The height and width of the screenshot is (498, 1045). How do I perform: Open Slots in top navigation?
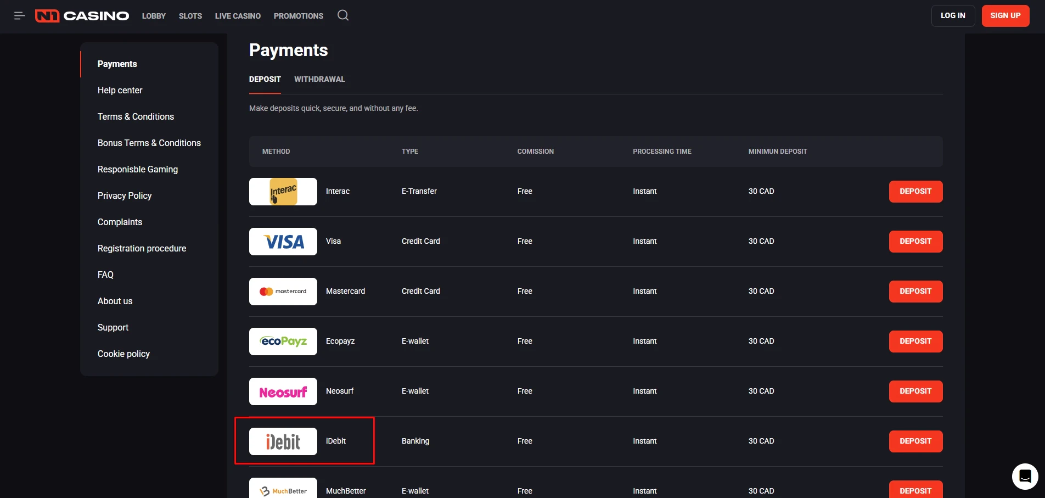(x=190, y=16)
